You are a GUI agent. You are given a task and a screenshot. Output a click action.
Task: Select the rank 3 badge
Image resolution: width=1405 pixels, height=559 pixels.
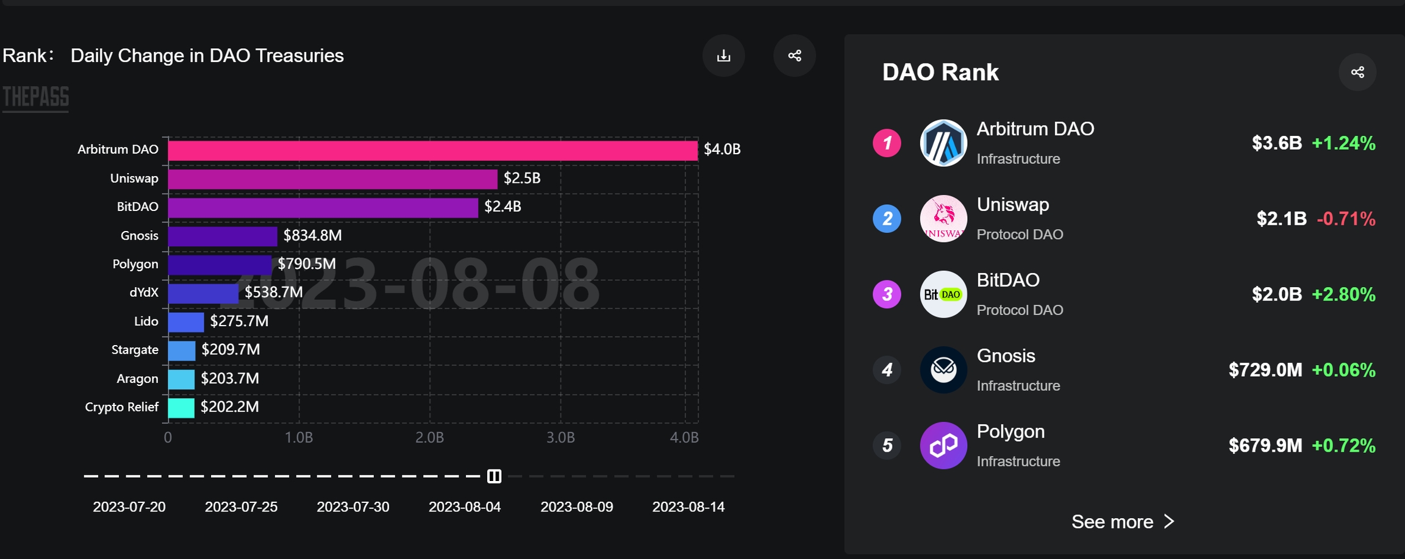click(887, 294)
